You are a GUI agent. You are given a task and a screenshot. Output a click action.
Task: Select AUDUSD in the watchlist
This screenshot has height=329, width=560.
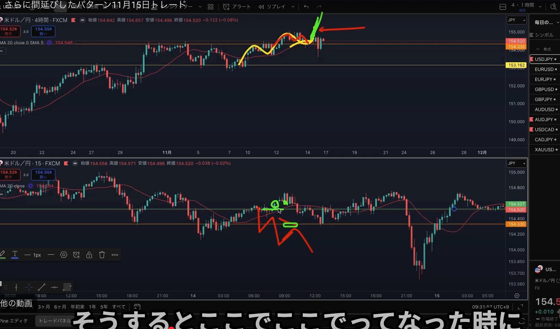click(x=545, y=109)
